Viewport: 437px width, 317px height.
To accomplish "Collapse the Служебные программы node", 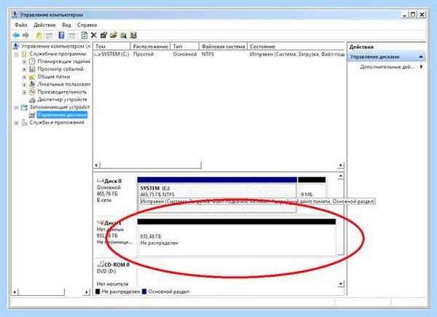I will click(x=16, y=54).
